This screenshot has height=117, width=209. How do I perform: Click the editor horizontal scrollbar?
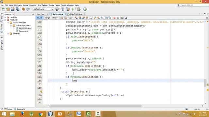(96, 106)
